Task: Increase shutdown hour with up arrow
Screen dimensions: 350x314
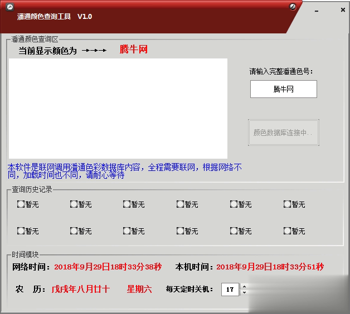Action: 245,287
